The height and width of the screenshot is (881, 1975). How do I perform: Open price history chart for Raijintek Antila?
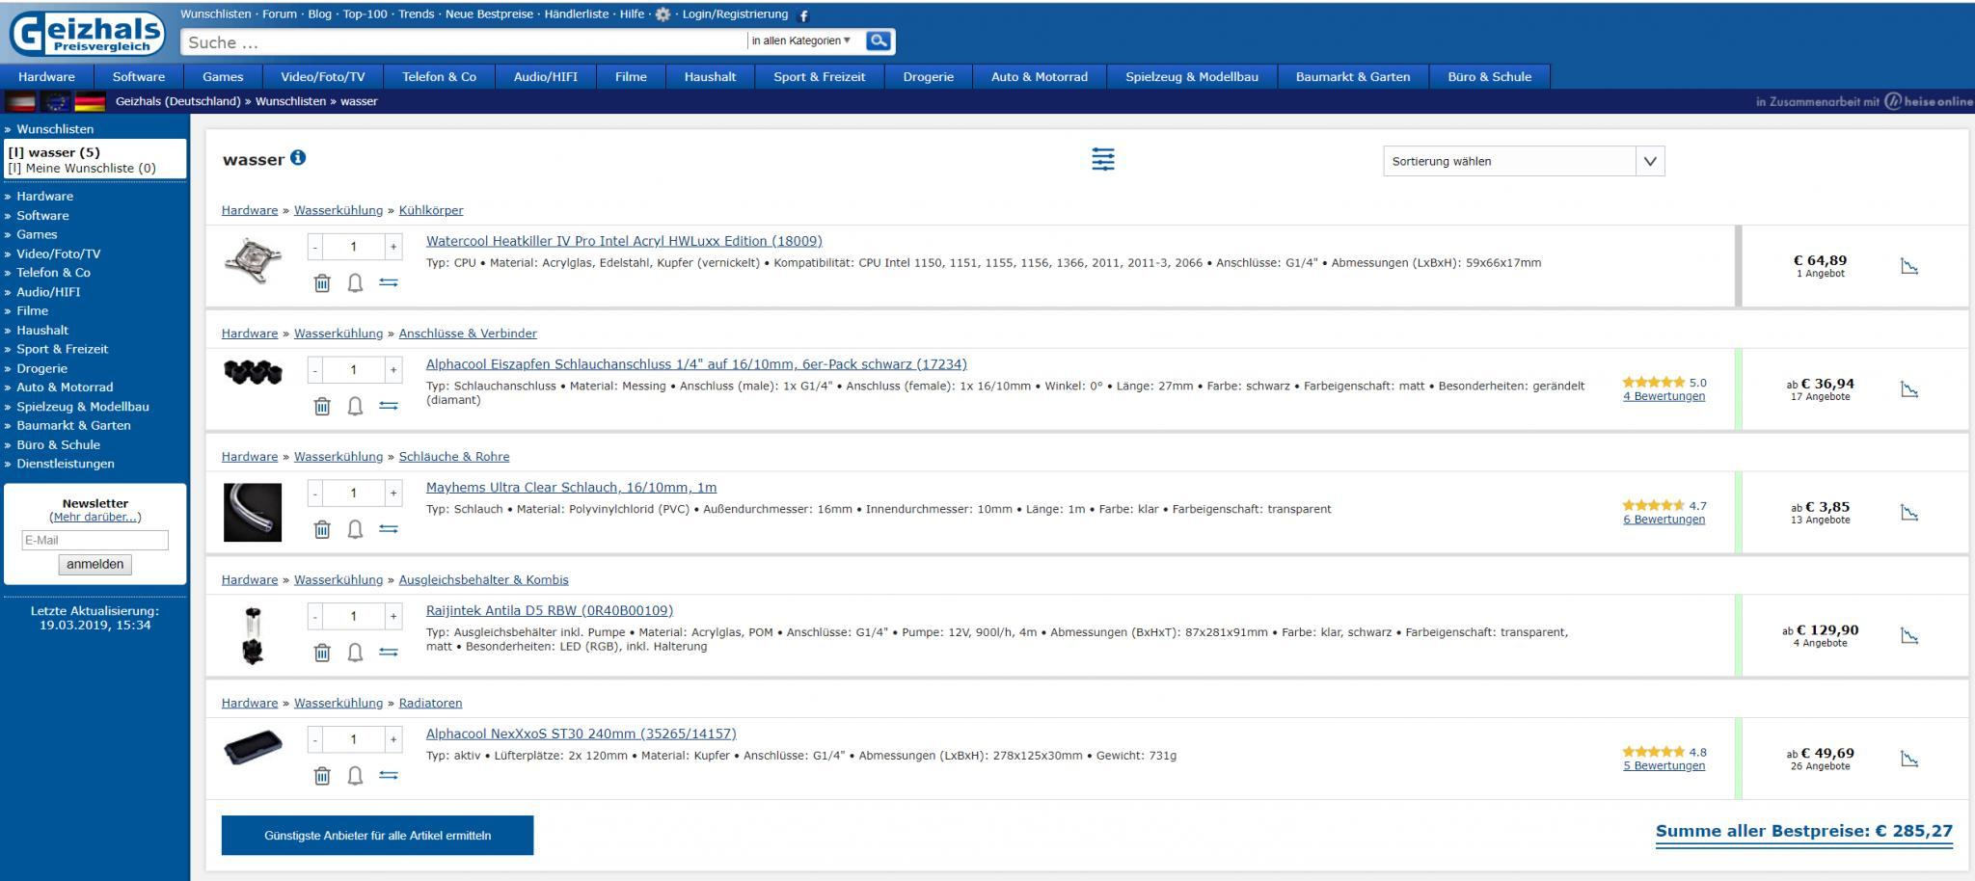[x=1909, y=636]
